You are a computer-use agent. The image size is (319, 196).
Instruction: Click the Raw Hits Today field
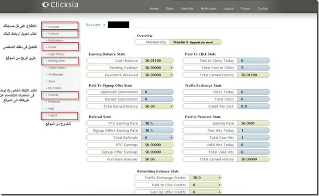pos(226,131)
